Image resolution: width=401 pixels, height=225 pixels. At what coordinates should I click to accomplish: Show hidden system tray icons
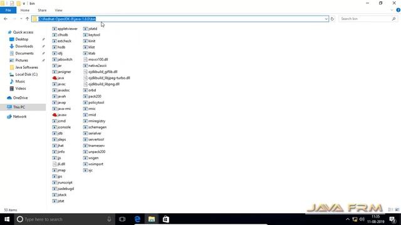coord(348,219)
